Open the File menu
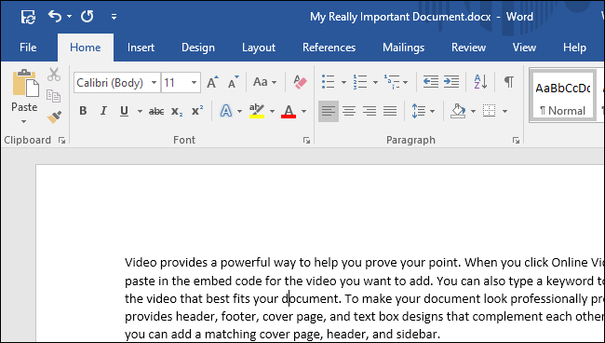The image size is (605, 343). pos(28,48)
